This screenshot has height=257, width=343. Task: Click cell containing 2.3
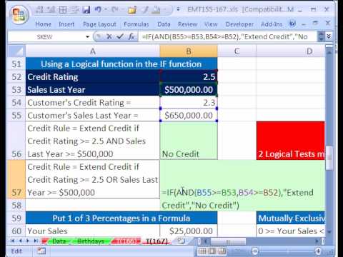click(189, 103)
